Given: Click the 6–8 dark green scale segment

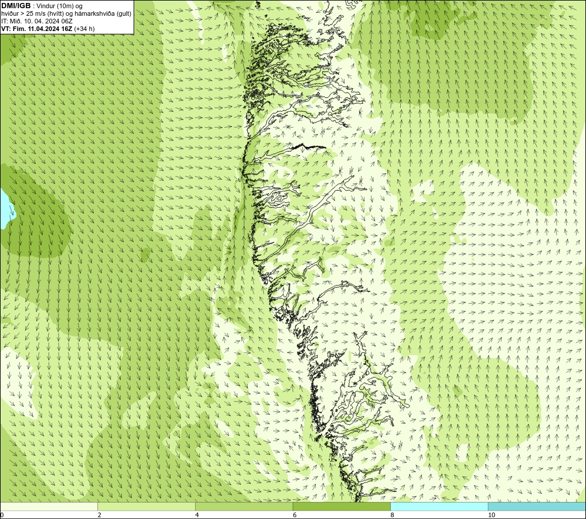Looking at the screenshot, I should click(x=342, y=506).
